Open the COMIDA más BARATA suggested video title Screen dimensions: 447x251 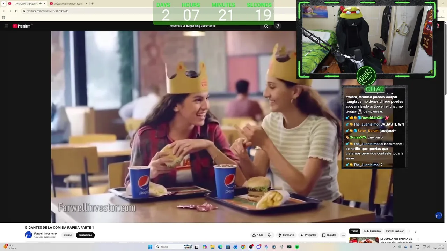point(396,240)
